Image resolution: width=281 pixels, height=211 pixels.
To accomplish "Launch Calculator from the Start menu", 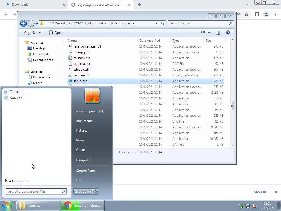I will click(17, 92).
